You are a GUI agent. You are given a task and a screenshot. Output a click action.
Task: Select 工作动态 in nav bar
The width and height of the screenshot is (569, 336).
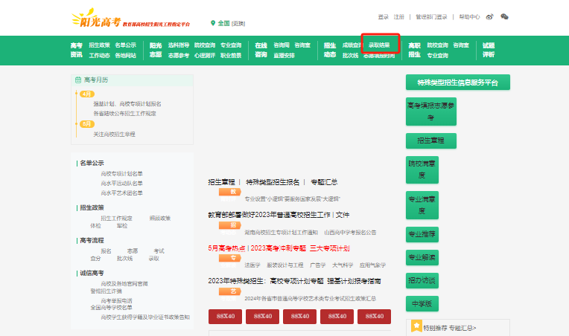[x=100, y=56]
